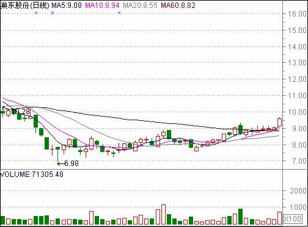Click the tallest hollow volume bar
Viewport: 308px width, 227px height.
[x=163, y=214]
